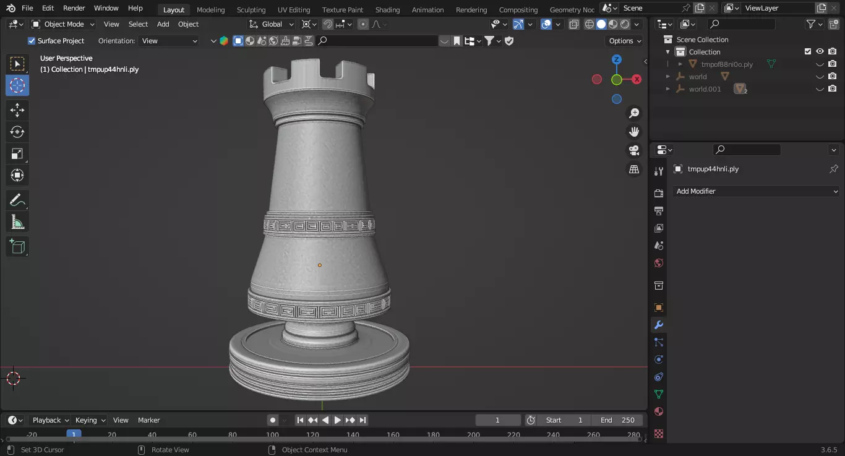This screenshot has height=456, width=845.
Task: Open the Object Data green triangle tab
Action: pyautogui.click(x=658, y=394)
